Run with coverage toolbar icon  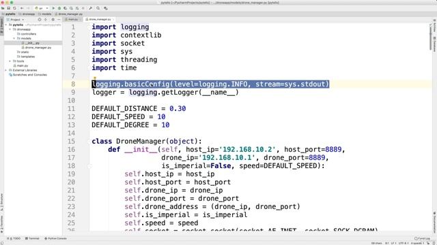click(x=66, y=8)
